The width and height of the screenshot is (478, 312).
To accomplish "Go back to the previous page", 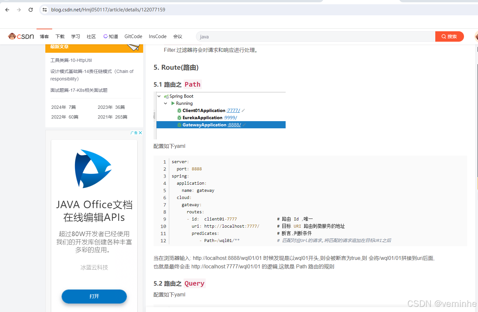I will point(7,10).
